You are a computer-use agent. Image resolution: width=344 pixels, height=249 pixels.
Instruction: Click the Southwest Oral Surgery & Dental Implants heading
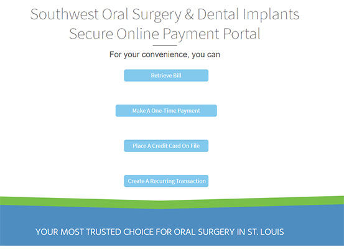pos(165,15)
